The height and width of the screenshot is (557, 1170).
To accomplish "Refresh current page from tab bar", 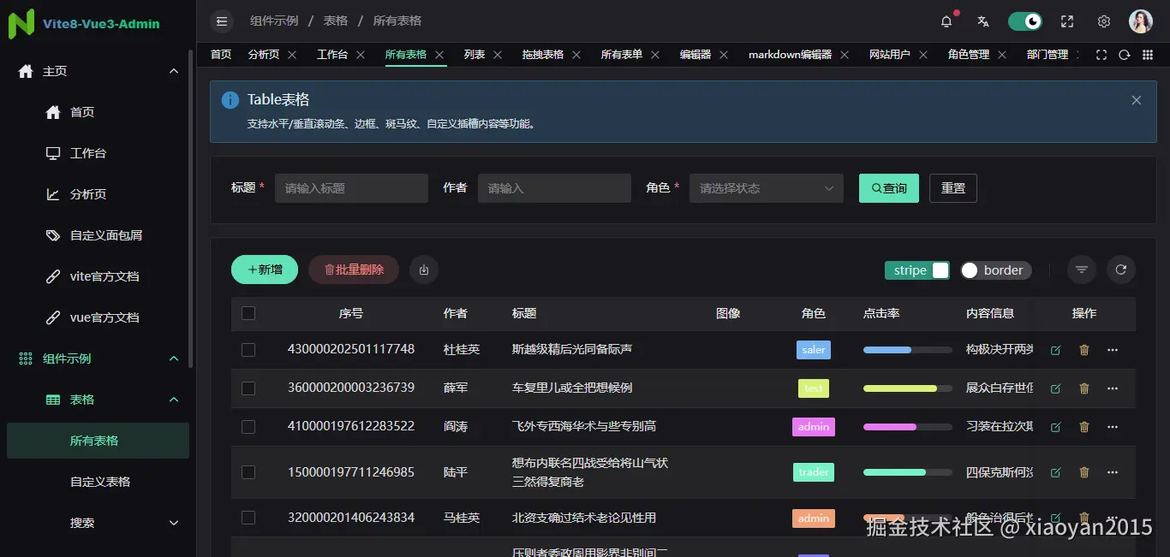I will pyautogui.click(x=1125, y=54).
